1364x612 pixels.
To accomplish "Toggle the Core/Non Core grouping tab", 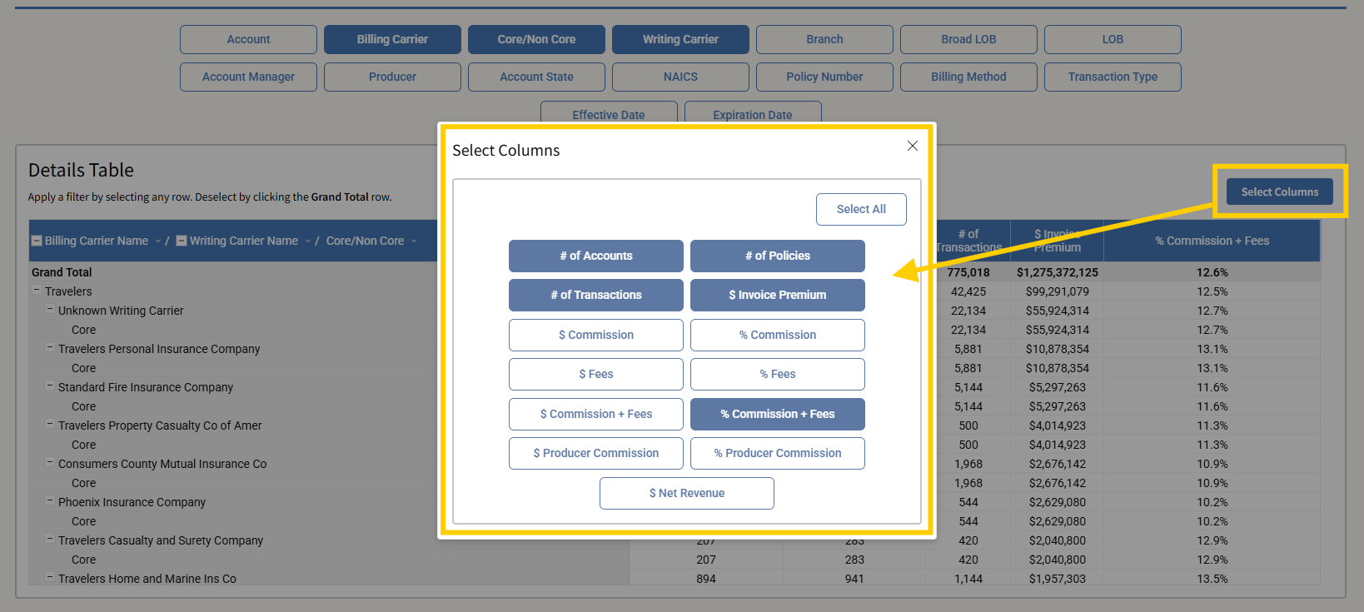I will (x=536, y=39).
